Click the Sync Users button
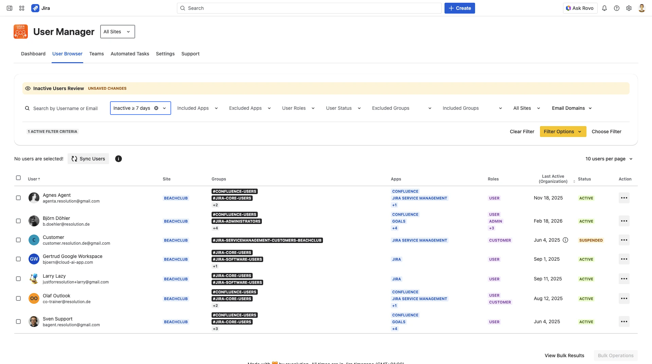 click(x=88, y=159)
